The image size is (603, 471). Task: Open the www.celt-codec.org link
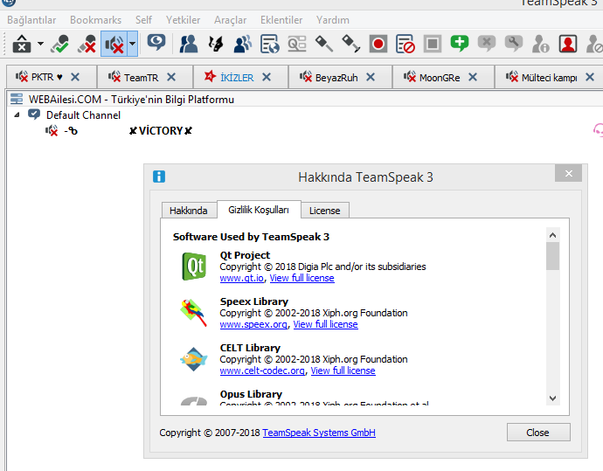pyautogui.click(x=262, y=371)
